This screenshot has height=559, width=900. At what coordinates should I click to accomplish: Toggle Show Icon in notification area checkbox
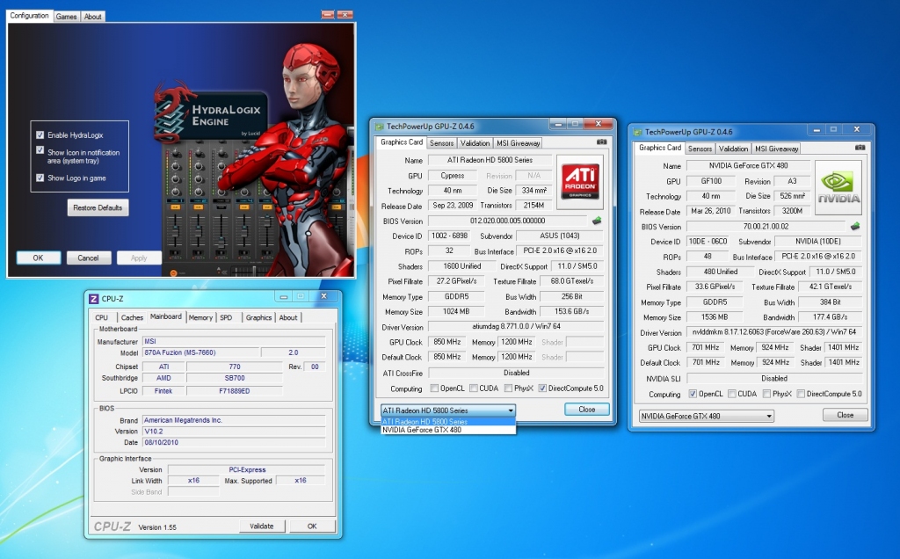coord(40,150)
